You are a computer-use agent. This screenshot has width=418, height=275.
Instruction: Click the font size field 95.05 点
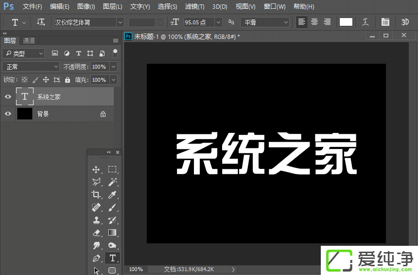point(198,22)
